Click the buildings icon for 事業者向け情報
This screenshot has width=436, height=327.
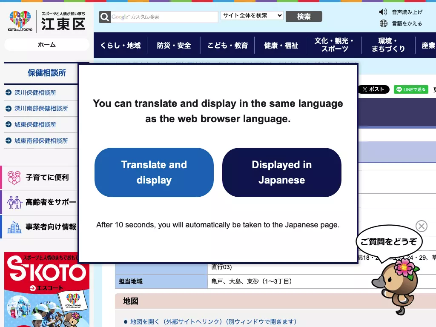(x=14, y=227)
